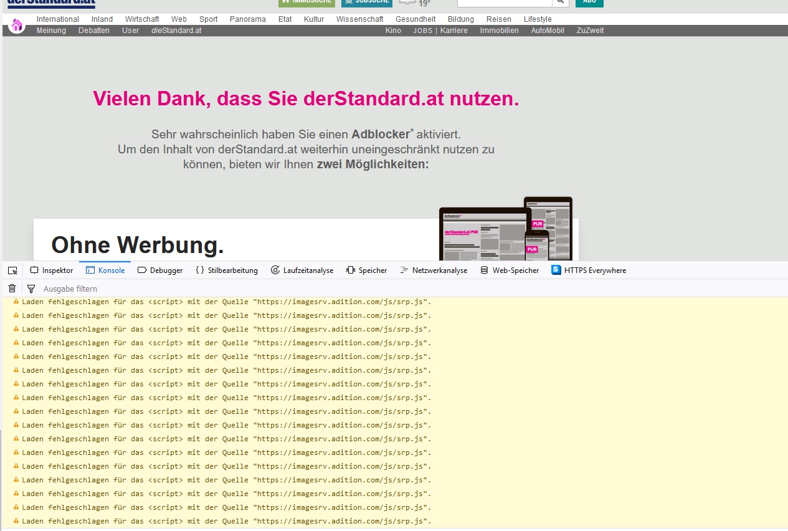The width and height of the screenshot is (788, 531).
Task: Go to the Panorama section
Action: 248,19
